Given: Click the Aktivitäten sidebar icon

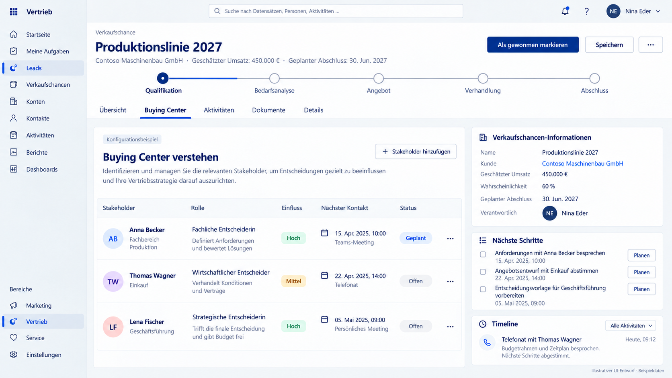Looking at the screenshot, I should [14, 135].
